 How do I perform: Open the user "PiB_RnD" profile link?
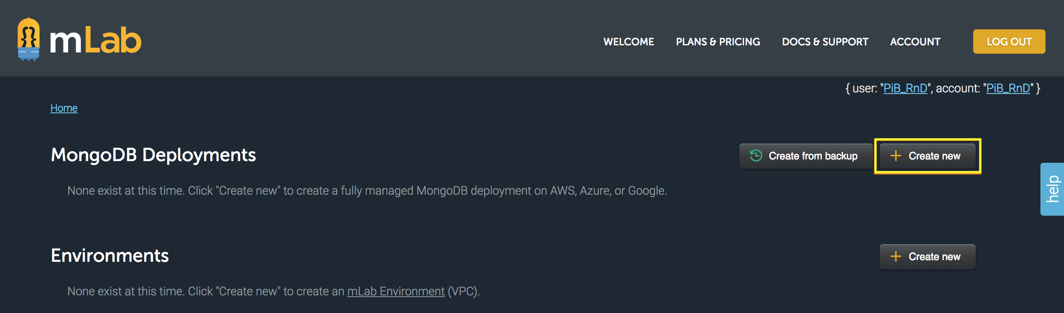[905, 89]
